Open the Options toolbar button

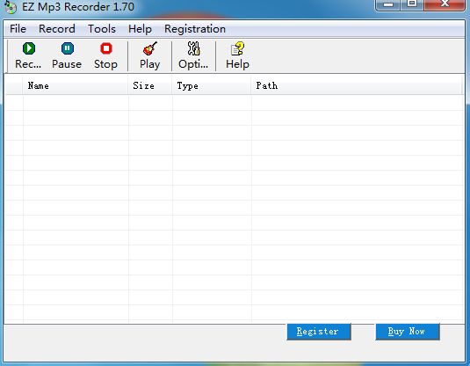pos(193,55)
